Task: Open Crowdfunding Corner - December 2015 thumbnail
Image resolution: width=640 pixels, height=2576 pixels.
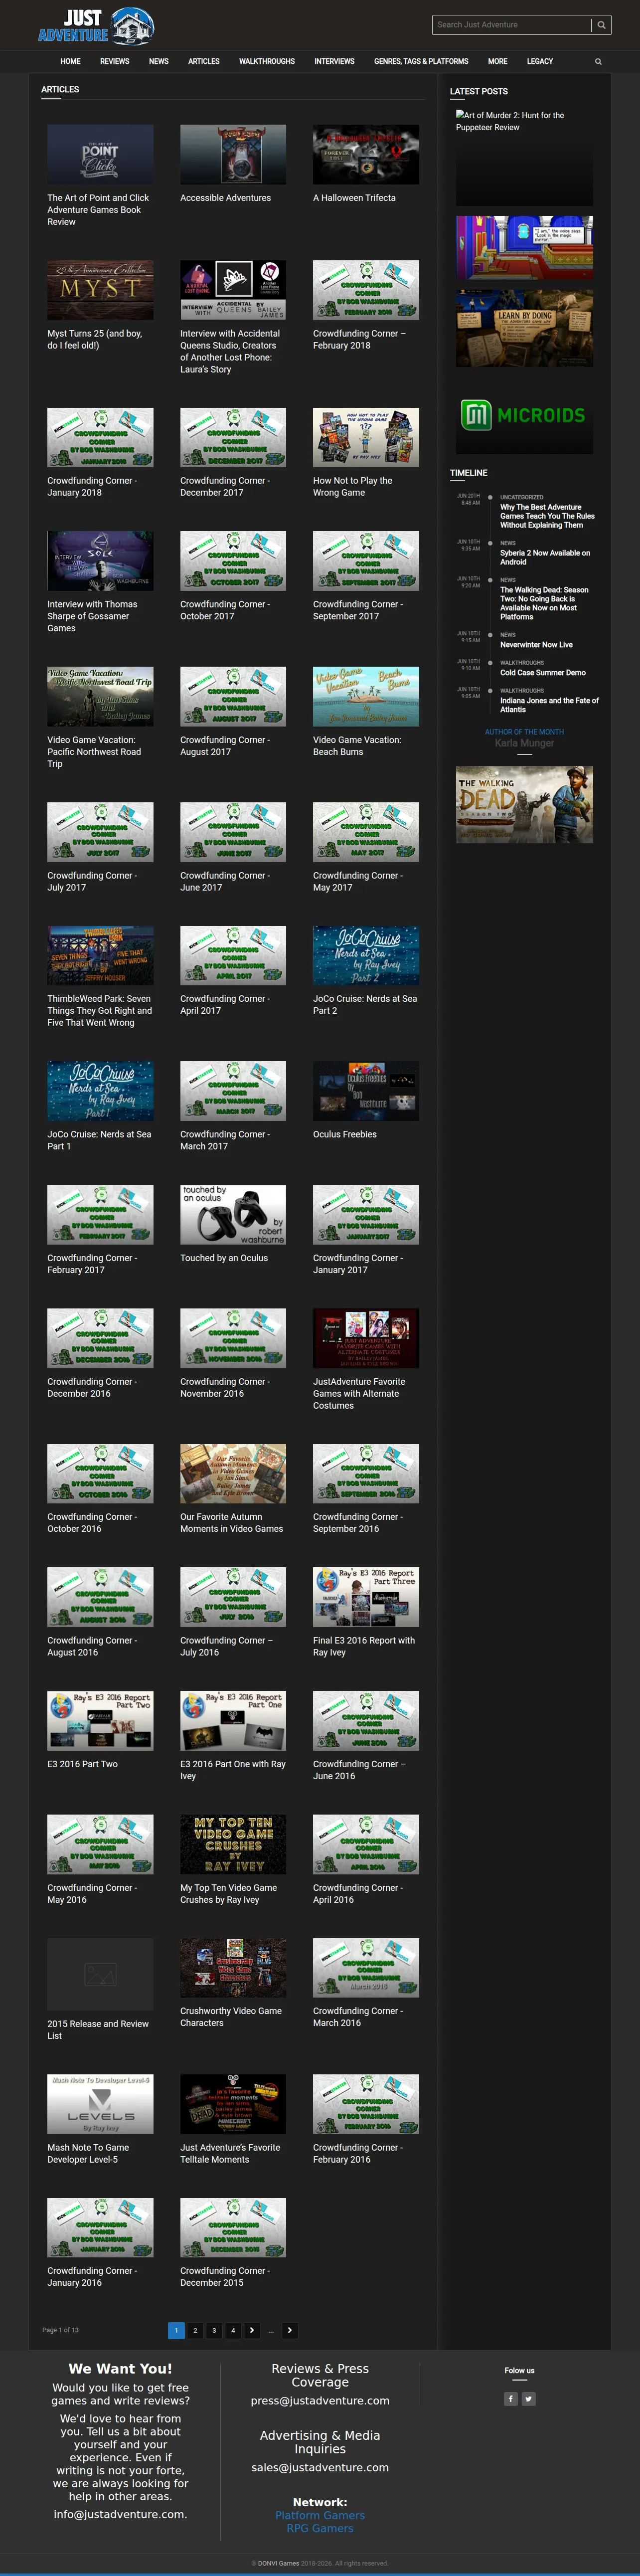Action: click(x=233, y=2227)
